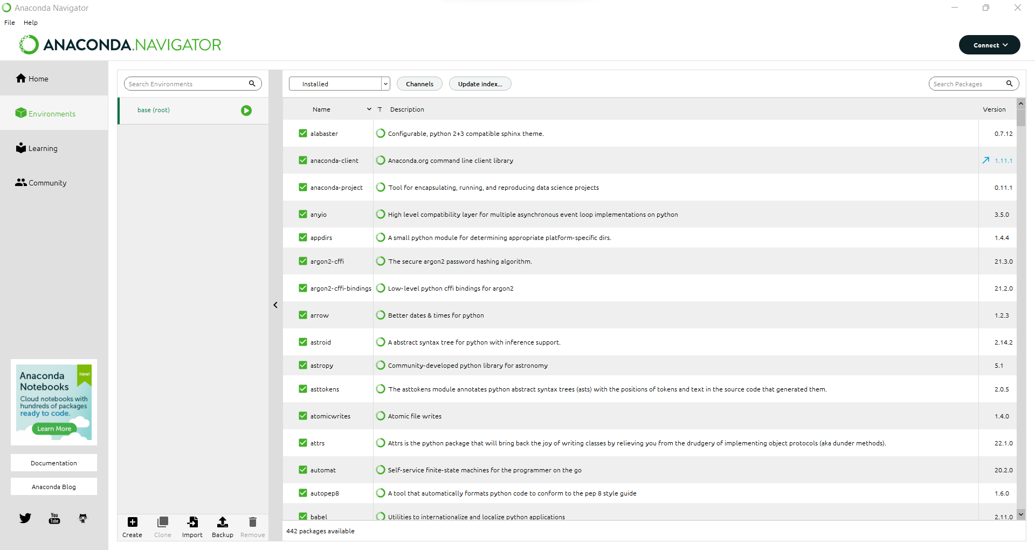1035x550 pixels.
Task: Open the Installed packages filter dropdown
Action: (339, 84)
